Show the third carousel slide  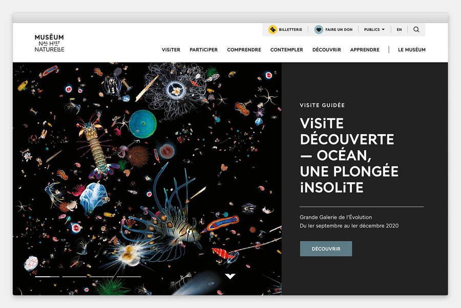[x=102, y=277]
